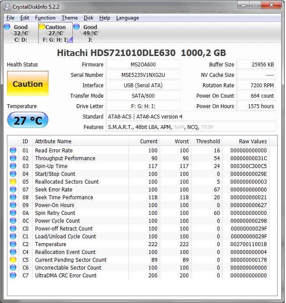286x303 pixels.
Task: Click the Attribute Name column header
Action: [80, 141]
